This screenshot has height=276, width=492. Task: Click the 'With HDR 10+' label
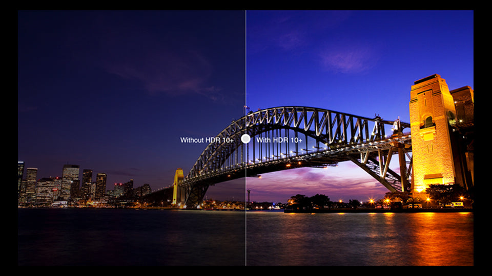[279, 140]
